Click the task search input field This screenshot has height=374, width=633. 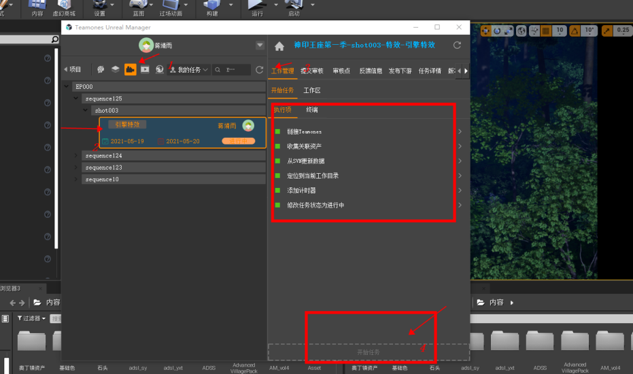232,70
